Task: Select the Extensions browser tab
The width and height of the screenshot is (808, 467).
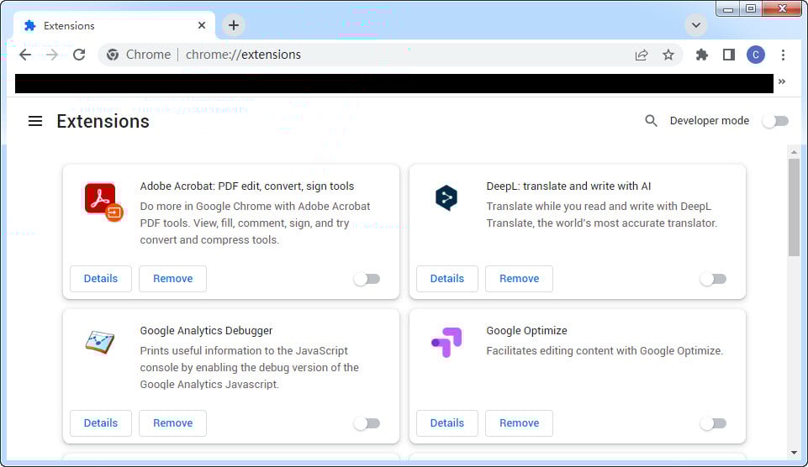Action: [114, 25]
